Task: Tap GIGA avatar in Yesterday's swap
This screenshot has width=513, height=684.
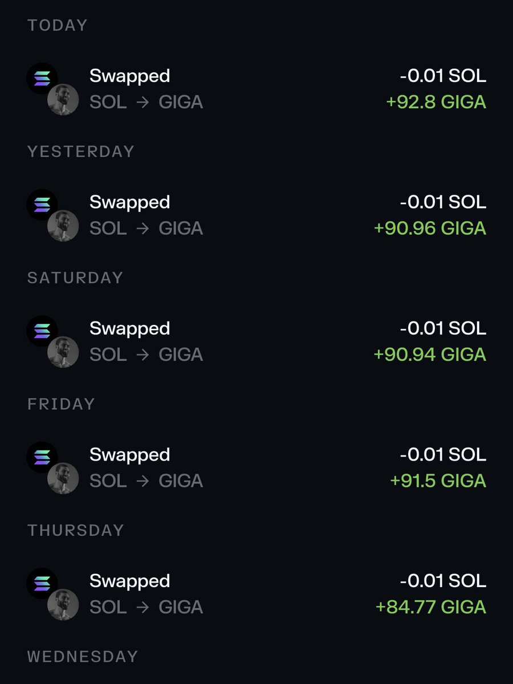Action: tap(63, 226)
